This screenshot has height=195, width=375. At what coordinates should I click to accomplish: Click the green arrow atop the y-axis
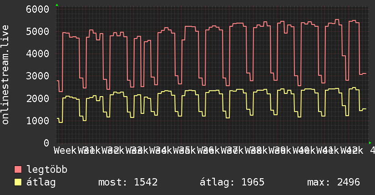click(x=57, y=5)
